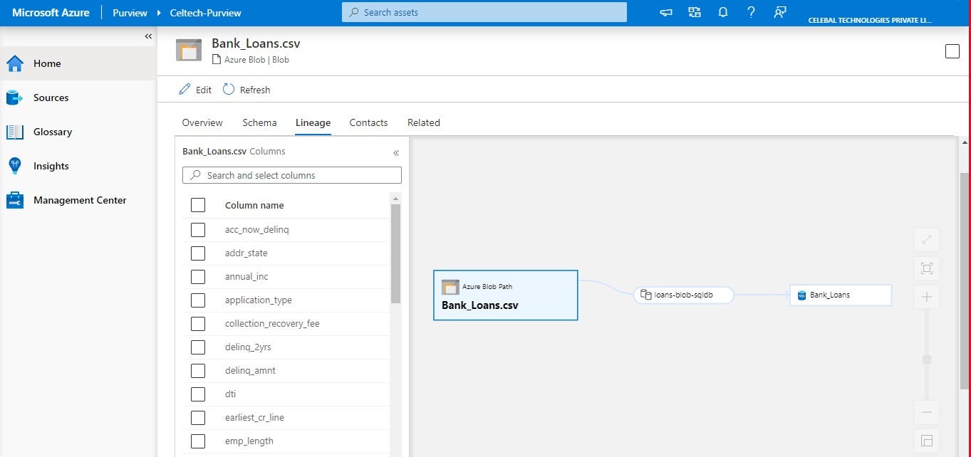This screenshot has width=971, height=457.
Task: Toggle the lineage minimap icon
Action: pyautogui.click(x=927, y=441)
